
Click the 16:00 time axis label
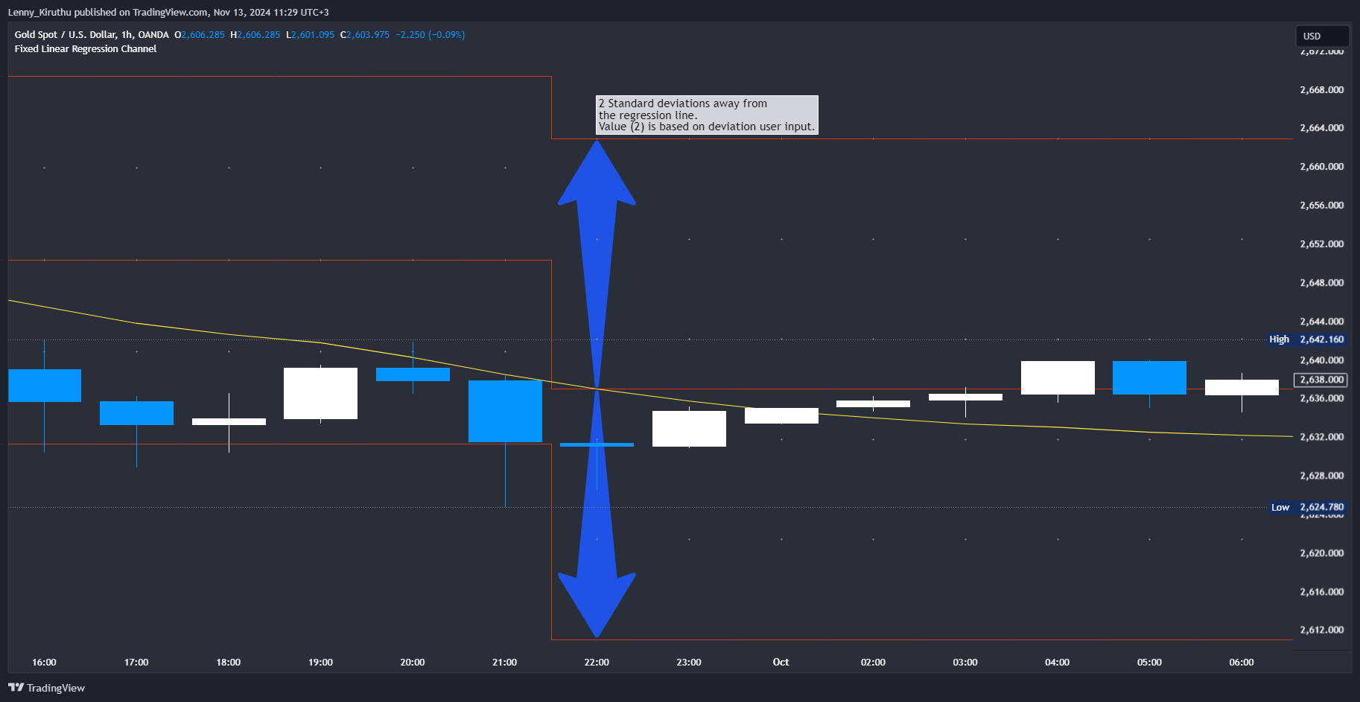[x=44, y=662]
